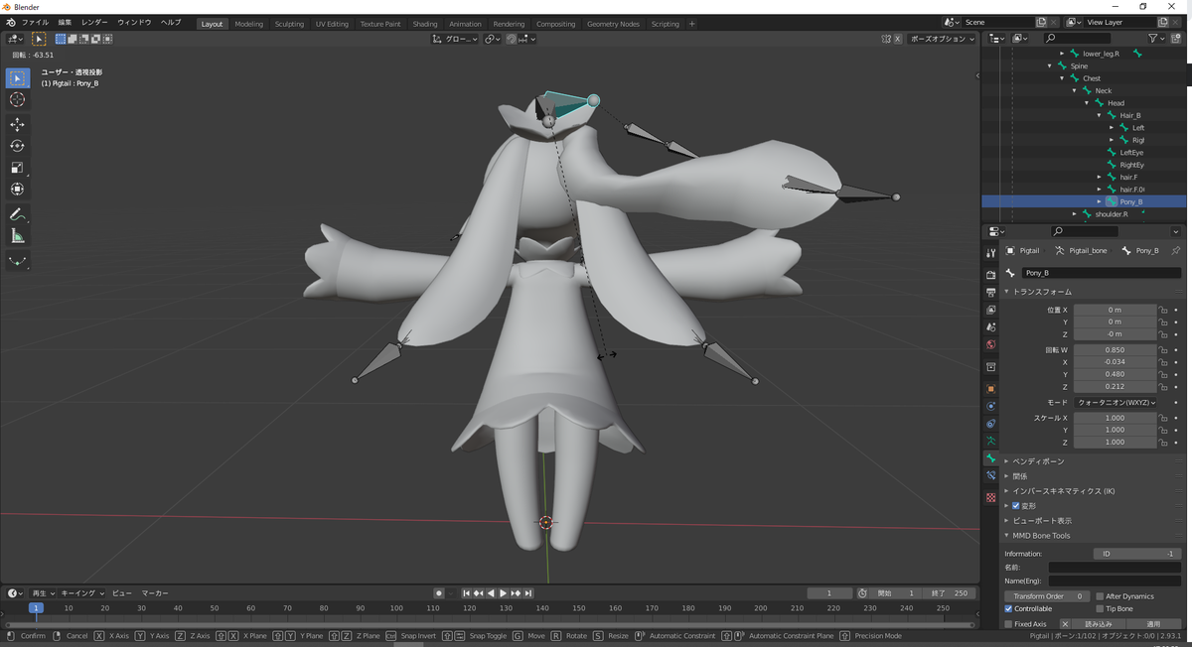The height and width of the screenshot is (647, 1192).
Task: Switch to the UV Editing workspace tab
Action: point(332,24)
